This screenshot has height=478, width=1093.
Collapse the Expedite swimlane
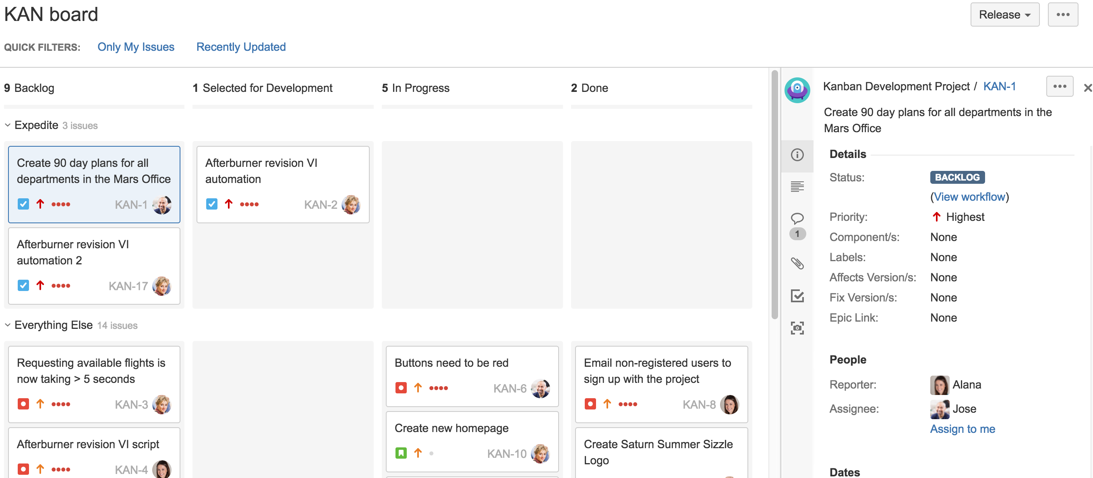(7, 125)
